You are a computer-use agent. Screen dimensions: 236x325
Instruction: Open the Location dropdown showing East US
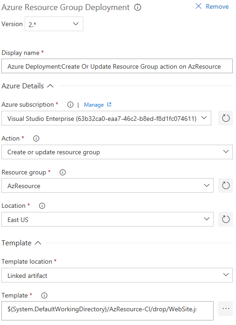point(107,219)
